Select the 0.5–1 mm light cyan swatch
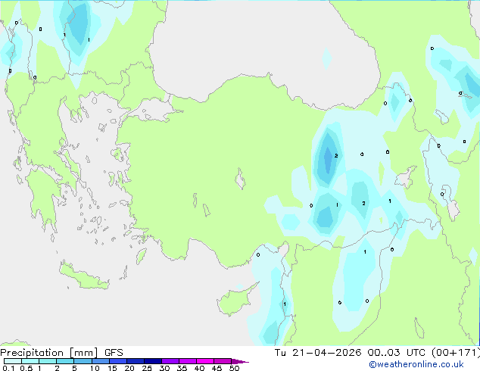The image size is (480, 371). click(x=30, y=361)
